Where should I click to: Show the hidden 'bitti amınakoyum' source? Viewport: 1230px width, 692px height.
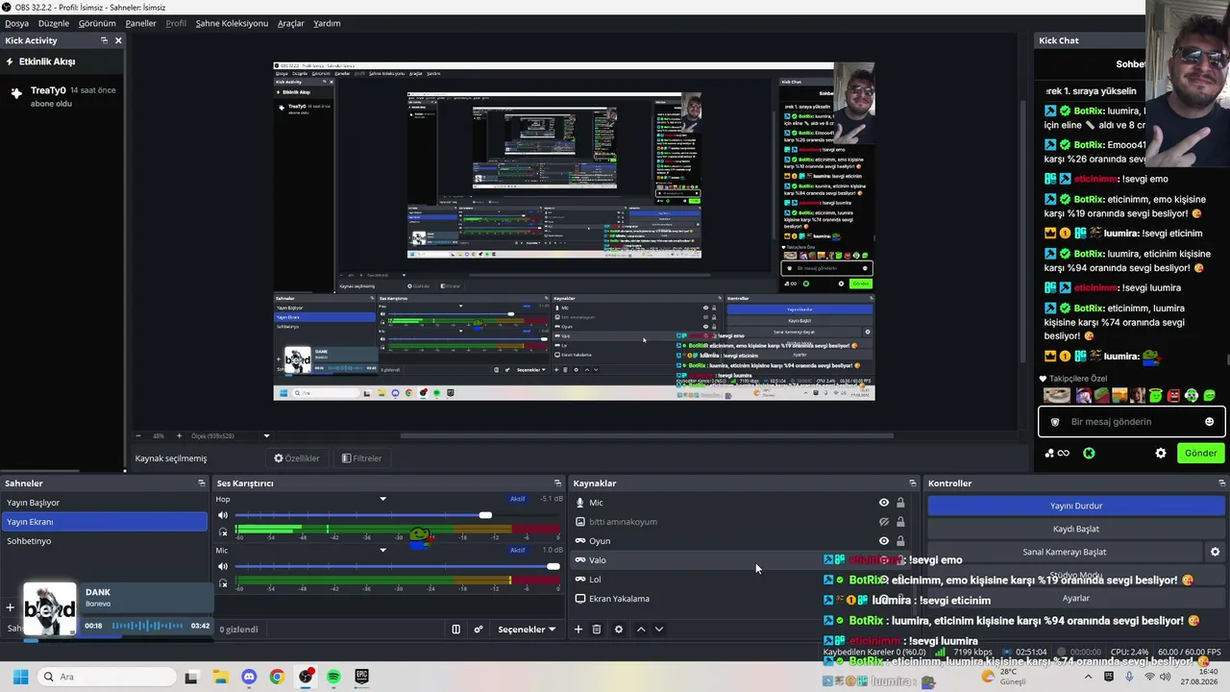click(884, 522)
